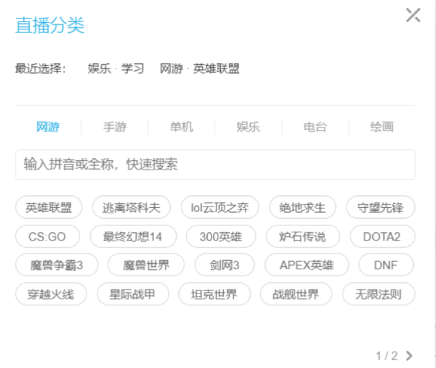Choose the 英雄联盟 category tag

(49, 208)
